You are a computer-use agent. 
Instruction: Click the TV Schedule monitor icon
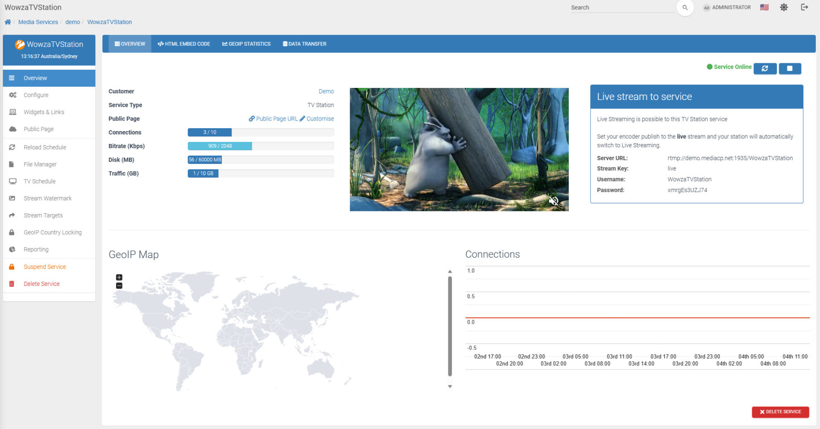click(x=12, y=181)
